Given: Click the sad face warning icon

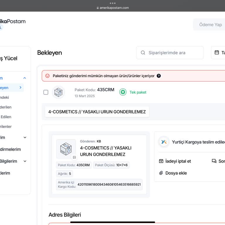Looking at the screenshot, I should pyautogui.click(x=47, y=76).
